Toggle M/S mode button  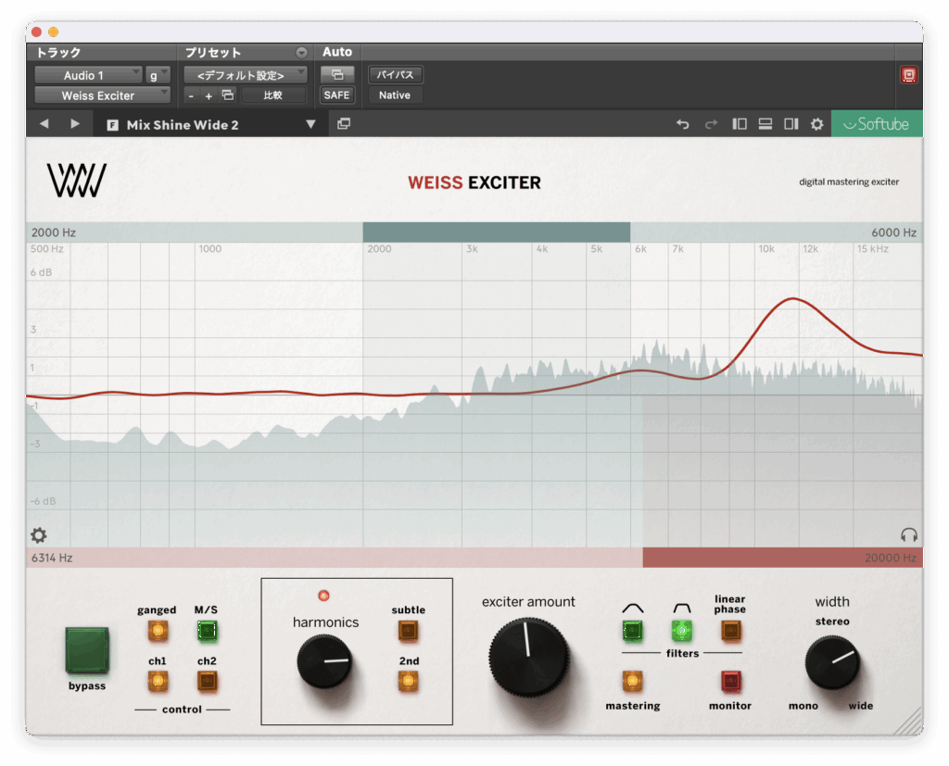207,631
